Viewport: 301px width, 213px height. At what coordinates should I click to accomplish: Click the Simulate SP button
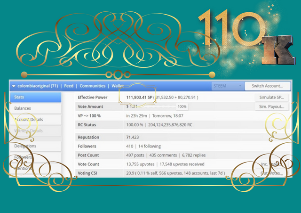coord(272,98)
